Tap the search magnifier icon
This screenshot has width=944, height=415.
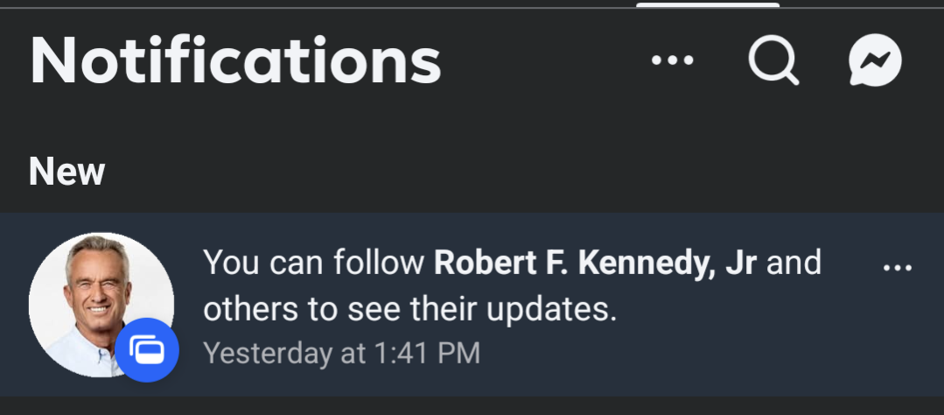(x=773, y=60)
